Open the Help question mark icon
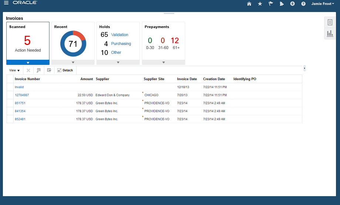 pos(303,4)
